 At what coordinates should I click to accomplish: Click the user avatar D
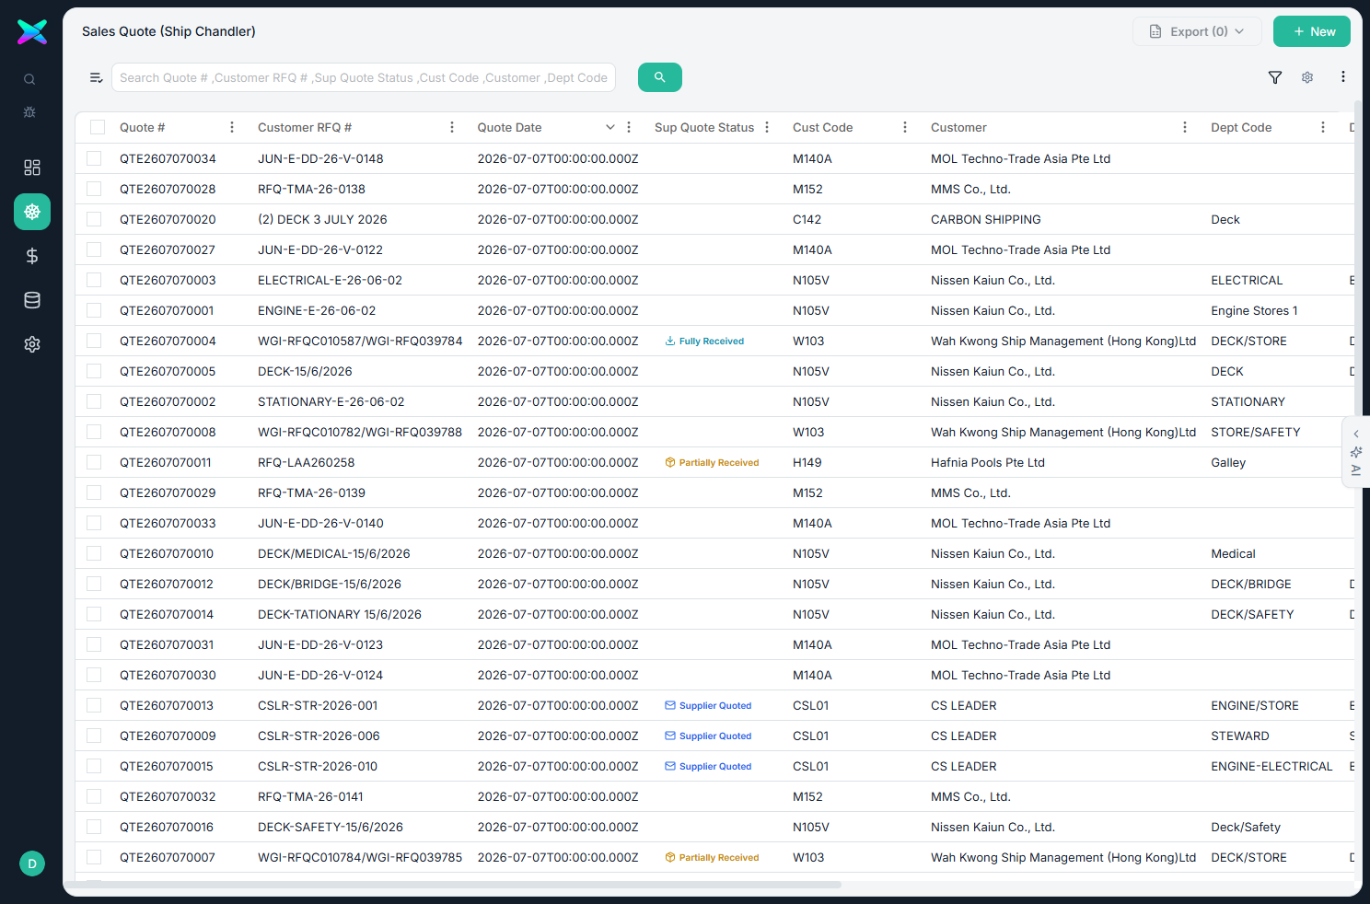point(32,863)
